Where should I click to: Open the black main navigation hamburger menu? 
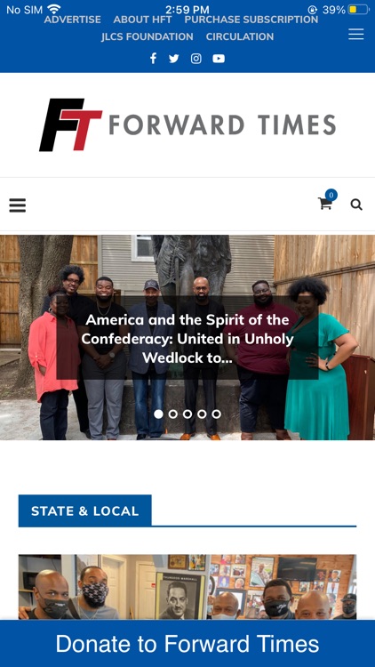coord(18,205)
